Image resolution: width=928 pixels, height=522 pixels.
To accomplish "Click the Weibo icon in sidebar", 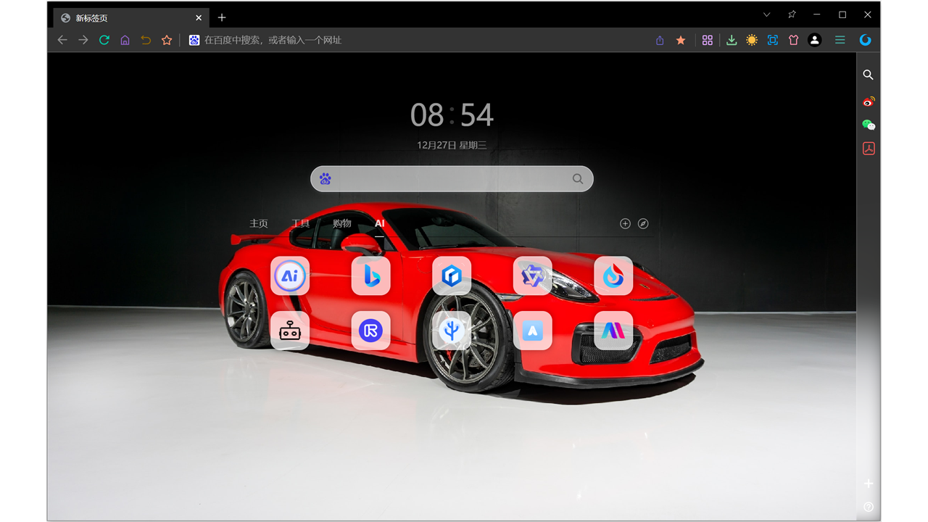I will (868, 101).
